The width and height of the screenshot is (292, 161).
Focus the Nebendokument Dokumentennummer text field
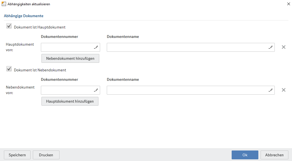click(67, 90)
